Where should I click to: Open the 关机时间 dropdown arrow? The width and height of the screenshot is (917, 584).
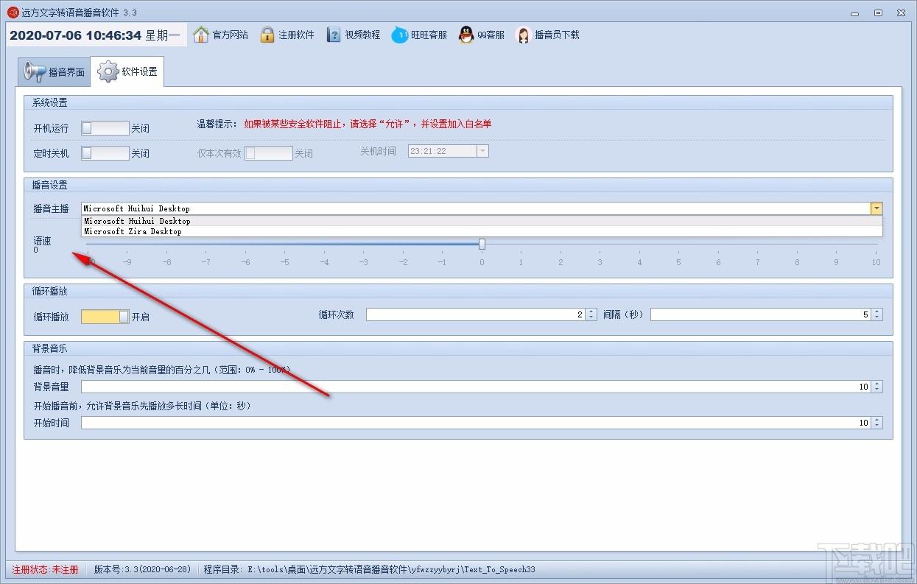coord(483,151)
